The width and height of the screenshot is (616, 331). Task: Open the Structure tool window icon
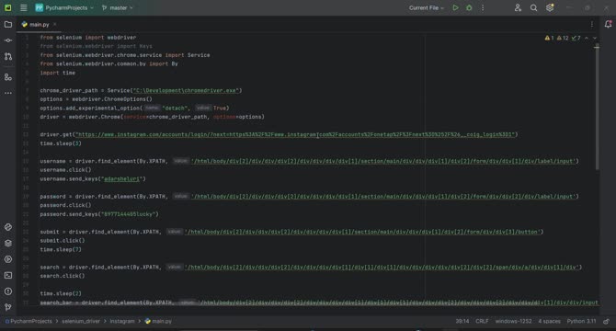(8, 77)
